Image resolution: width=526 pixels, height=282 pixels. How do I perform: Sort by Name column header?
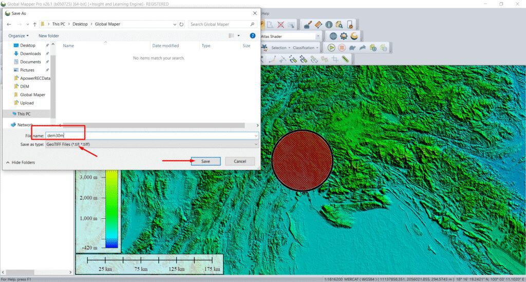click(x=69, y=46)
